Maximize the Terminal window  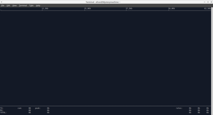pos(208,2)
